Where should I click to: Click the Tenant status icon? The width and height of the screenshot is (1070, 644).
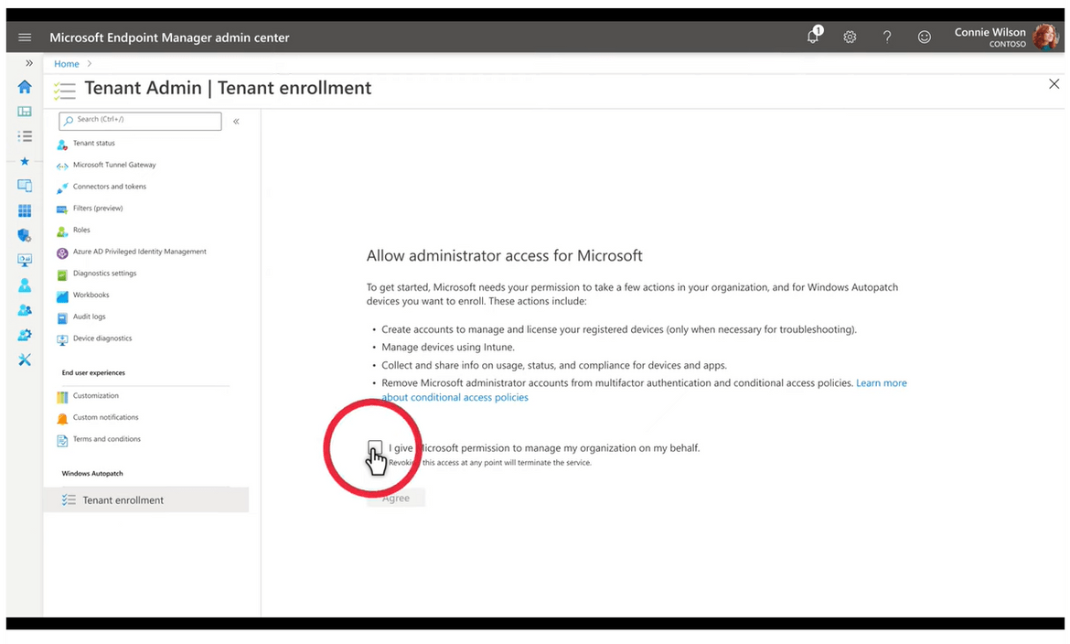(62, 145)
